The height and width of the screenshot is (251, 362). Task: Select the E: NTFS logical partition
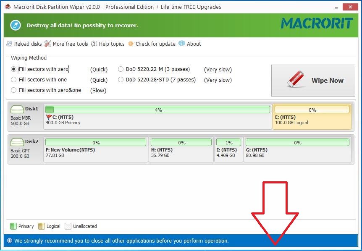tap(312, 120)
